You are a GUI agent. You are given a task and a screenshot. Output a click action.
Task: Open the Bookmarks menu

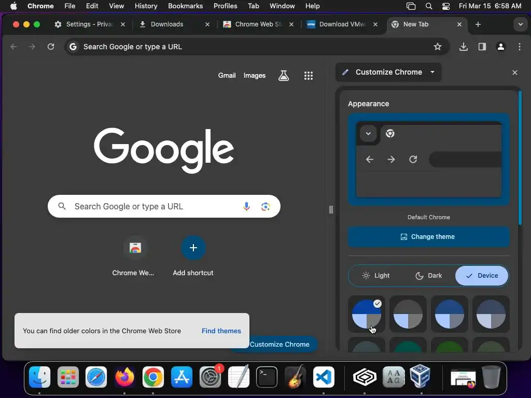point(185,6)
